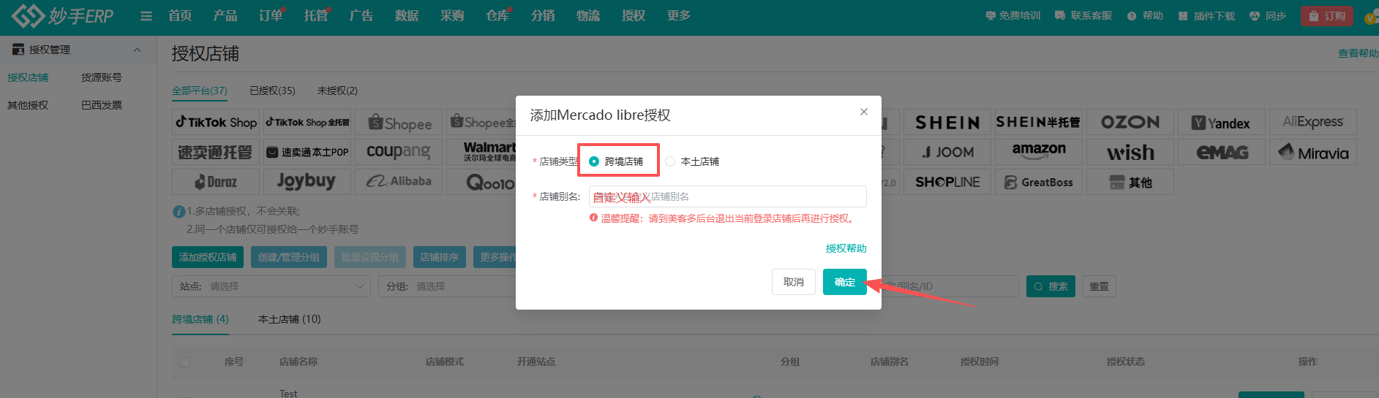
Task: Open the 帮助 item in the top bar
Action: click(x=1146, y=15)
